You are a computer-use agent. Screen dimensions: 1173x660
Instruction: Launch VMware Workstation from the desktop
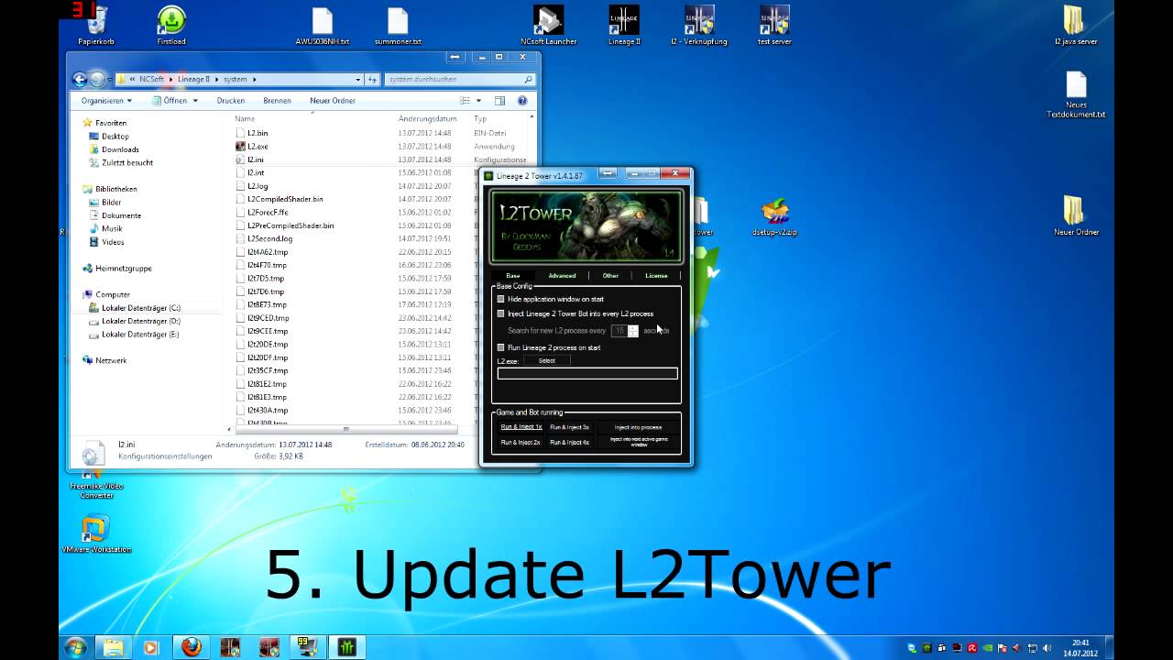click(96, 534)
